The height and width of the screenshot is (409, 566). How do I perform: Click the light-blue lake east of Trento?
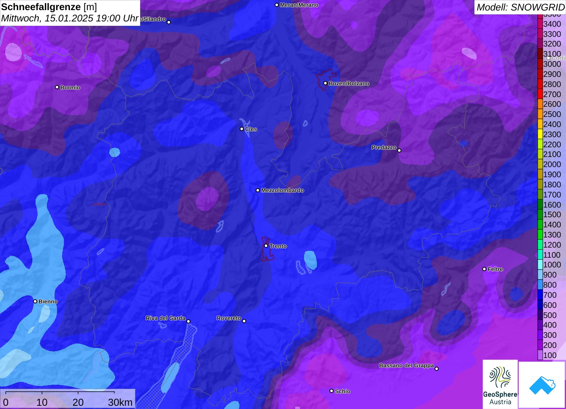[310, 260]
